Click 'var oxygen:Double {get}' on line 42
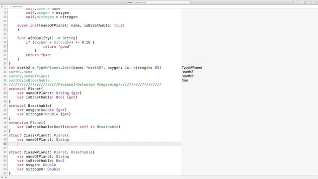Image resolution: width=318 pixels, height=179 pixels. pyautogui.click(x=42, y=110)
